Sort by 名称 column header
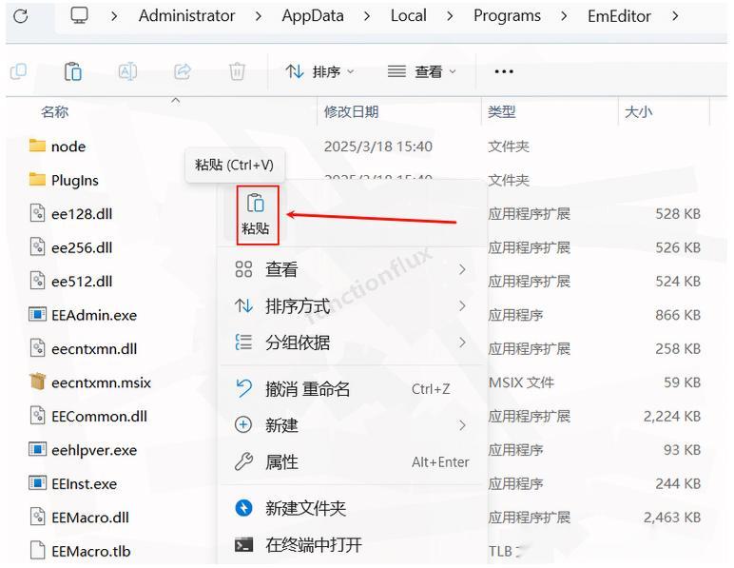Screen dimensions: 734x568 click(x=55, y=112)
